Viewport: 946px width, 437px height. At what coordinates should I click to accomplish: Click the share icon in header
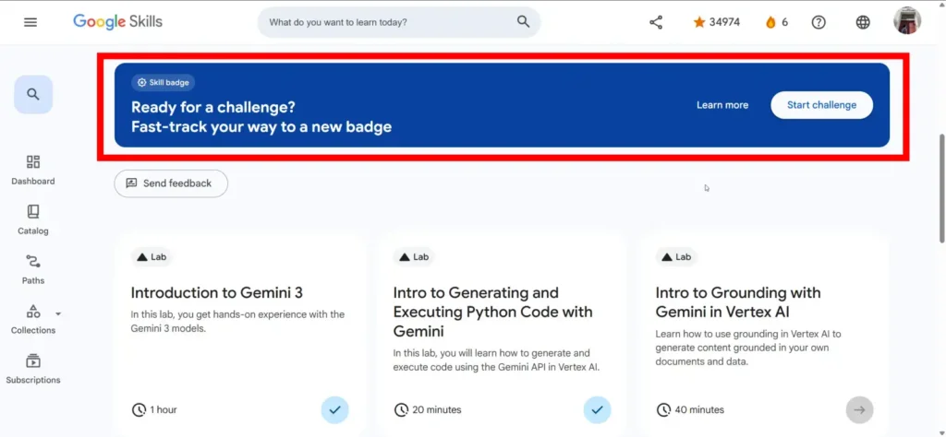click(x=656, y=22)
